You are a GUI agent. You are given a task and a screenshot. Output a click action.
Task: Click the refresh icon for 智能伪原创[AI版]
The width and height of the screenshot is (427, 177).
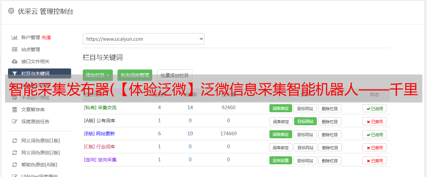point(15,165)
